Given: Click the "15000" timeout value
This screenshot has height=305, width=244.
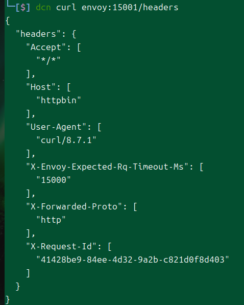Looking at the screenshot, I should click(x=54, y=180).
